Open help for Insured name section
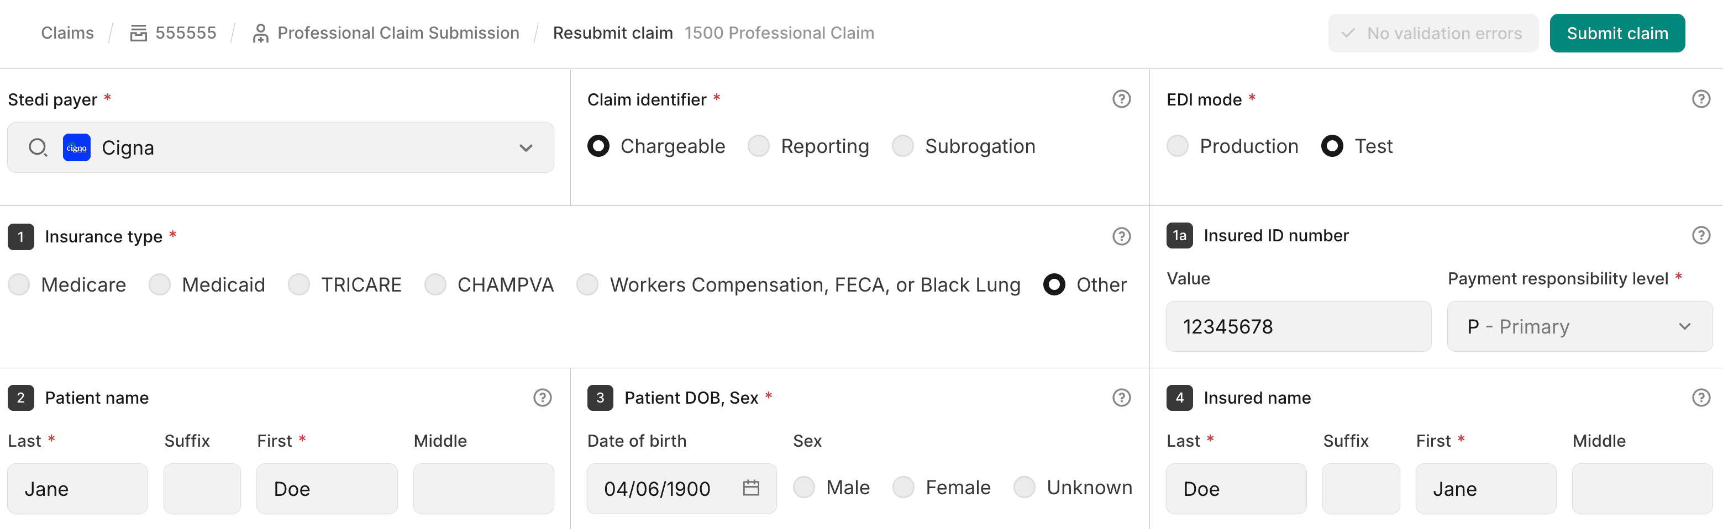1723x529 pixels. [x=1701, y=397]
